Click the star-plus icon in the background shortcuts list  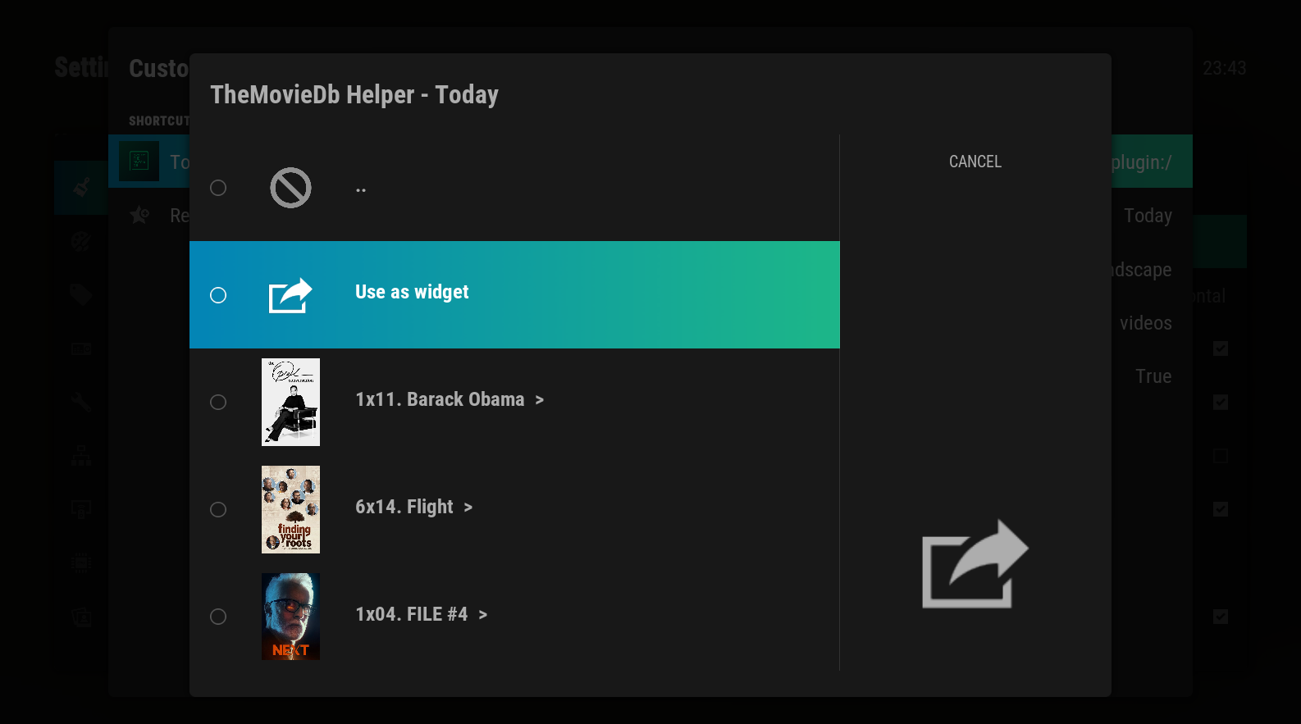(139, 215)
